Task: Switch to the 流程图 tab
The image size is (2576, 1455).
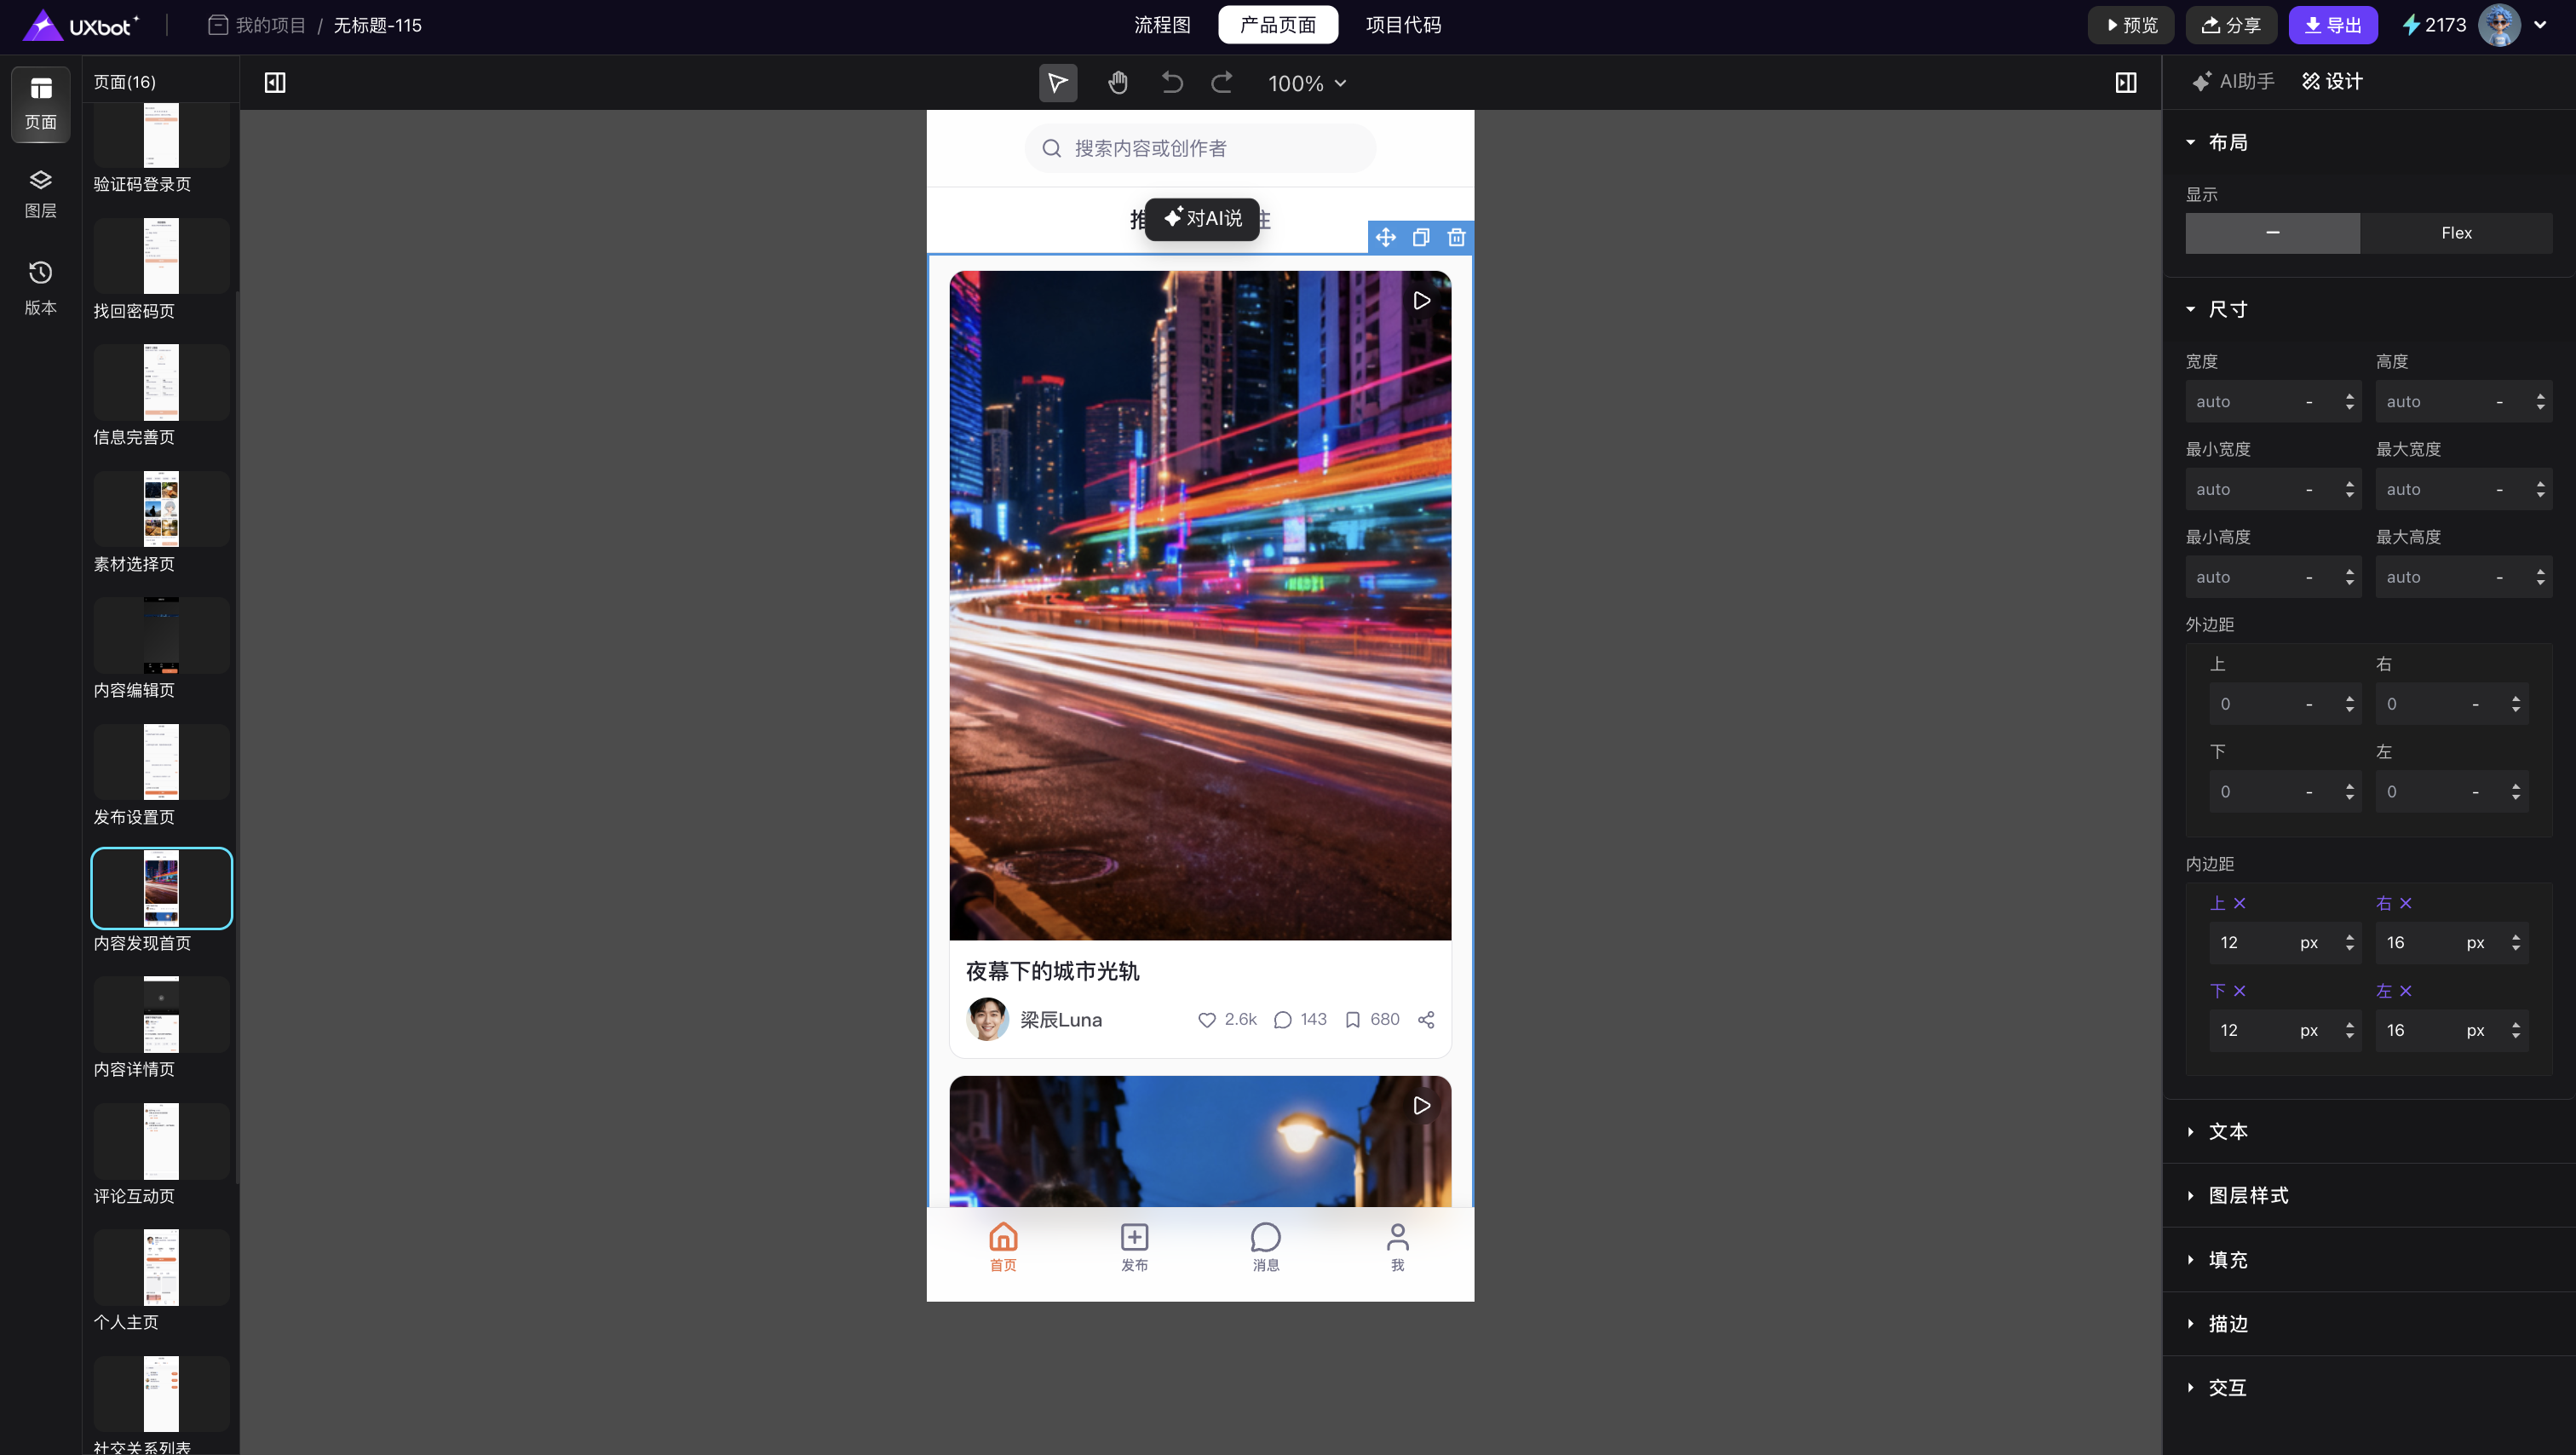Action: [x=1162, y=25]
